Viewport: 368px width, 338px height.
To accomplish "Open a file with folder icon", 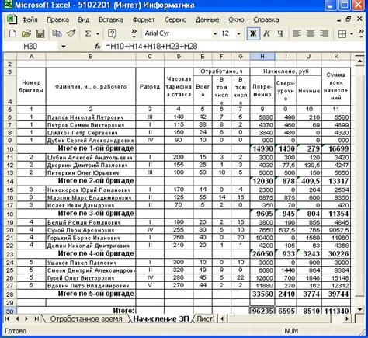I will (x=26, y=33).
